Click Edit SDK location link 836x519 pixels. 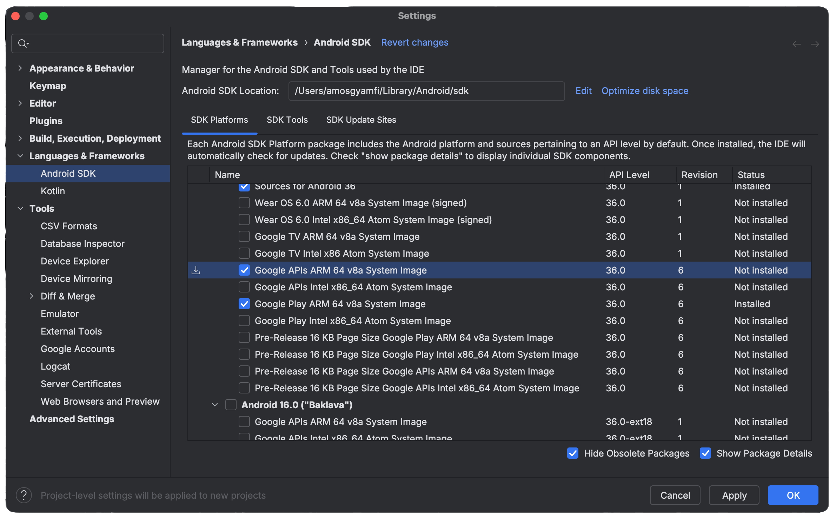coord(584,90)
